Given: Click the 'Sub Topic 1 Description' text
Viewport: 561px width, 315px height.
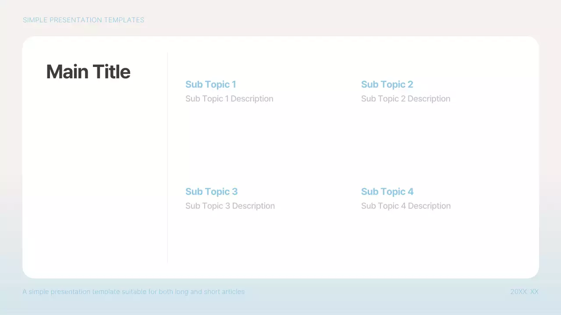Looking at the screenshot, I should point(229,99).
